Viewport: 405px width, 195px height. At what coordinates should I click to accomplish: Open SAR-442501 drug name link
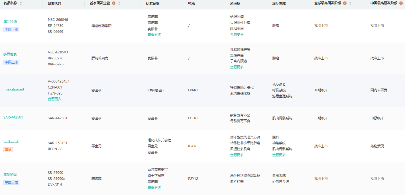[x=13, y=117]
